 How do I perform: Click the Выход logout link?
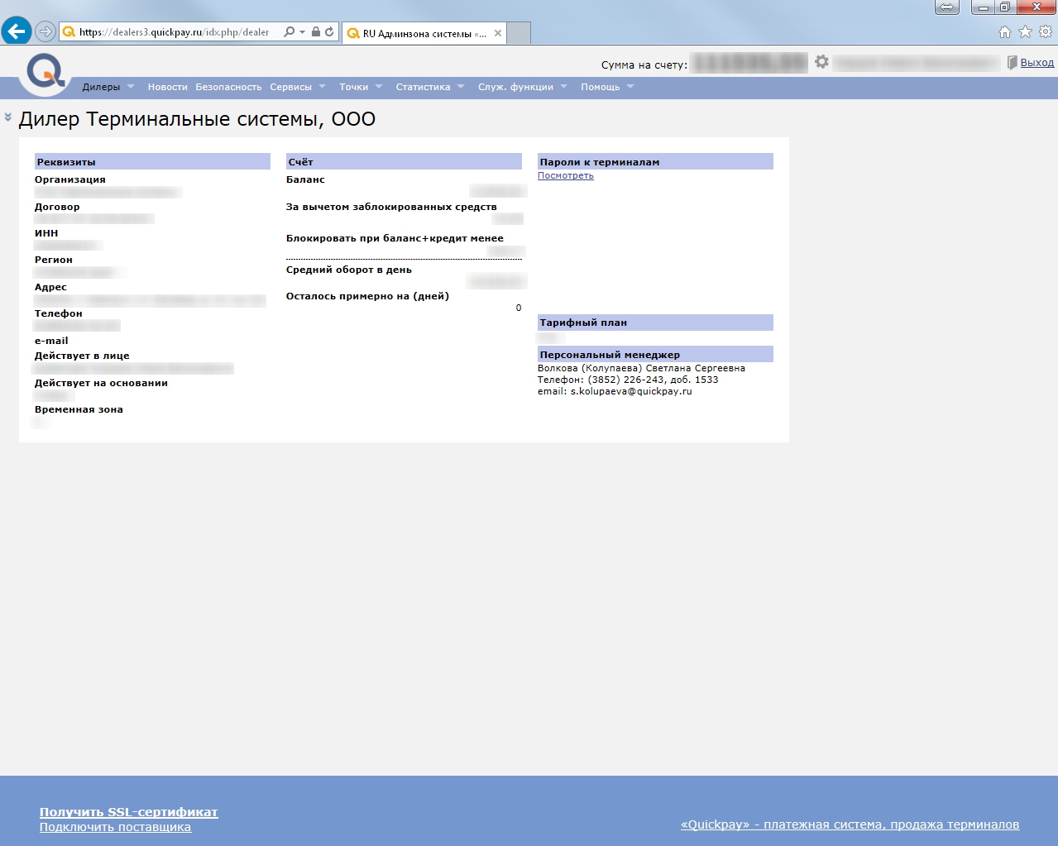point(1036,63)
